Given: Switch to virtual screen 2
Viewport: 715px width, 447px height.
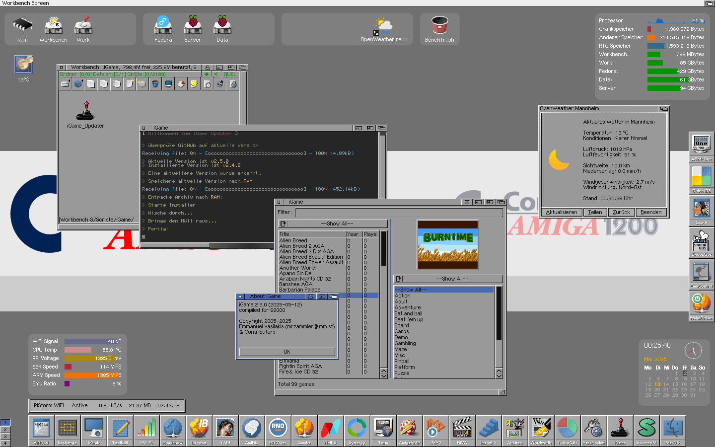Looking at the screenshot, I should click(5, 430).
